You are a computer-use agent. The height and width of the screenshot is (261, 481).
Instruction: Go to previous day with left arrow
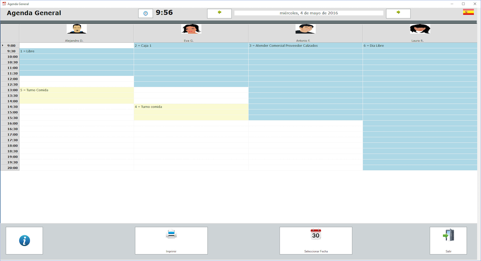[x=219, y=13]
